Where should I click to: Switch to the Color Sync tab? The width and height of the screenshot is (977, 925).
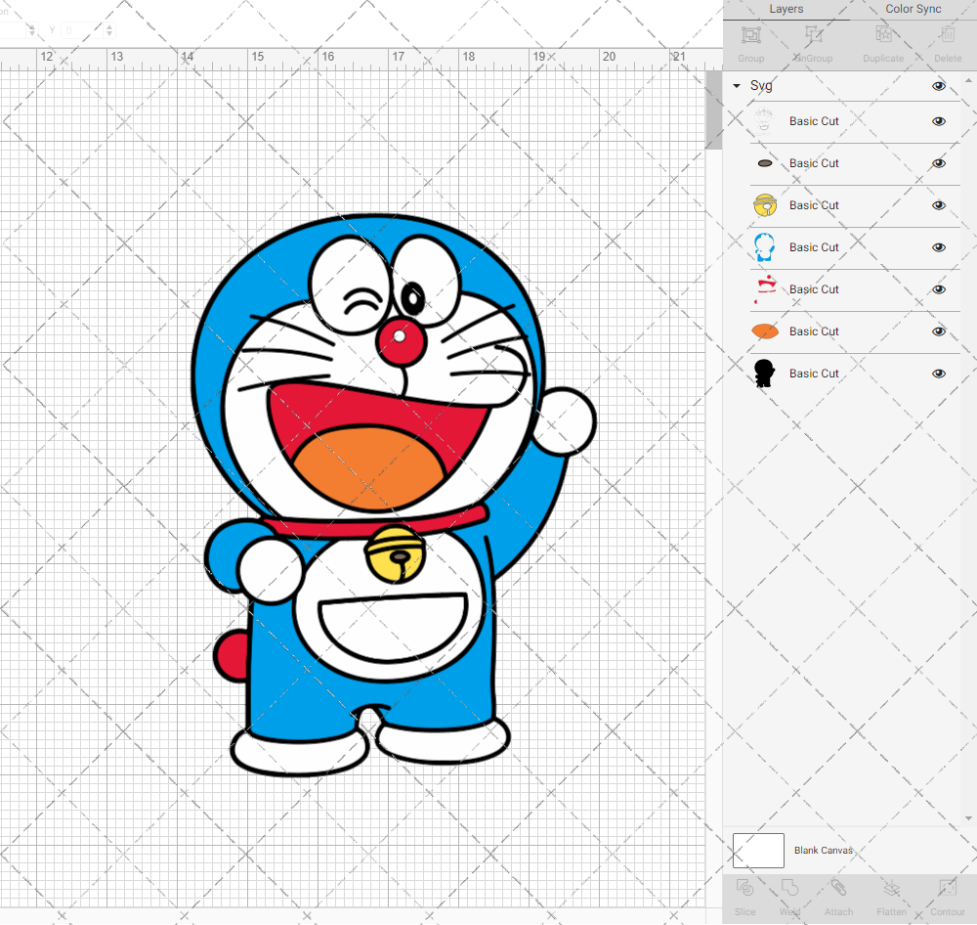click(x=913, y=9)
